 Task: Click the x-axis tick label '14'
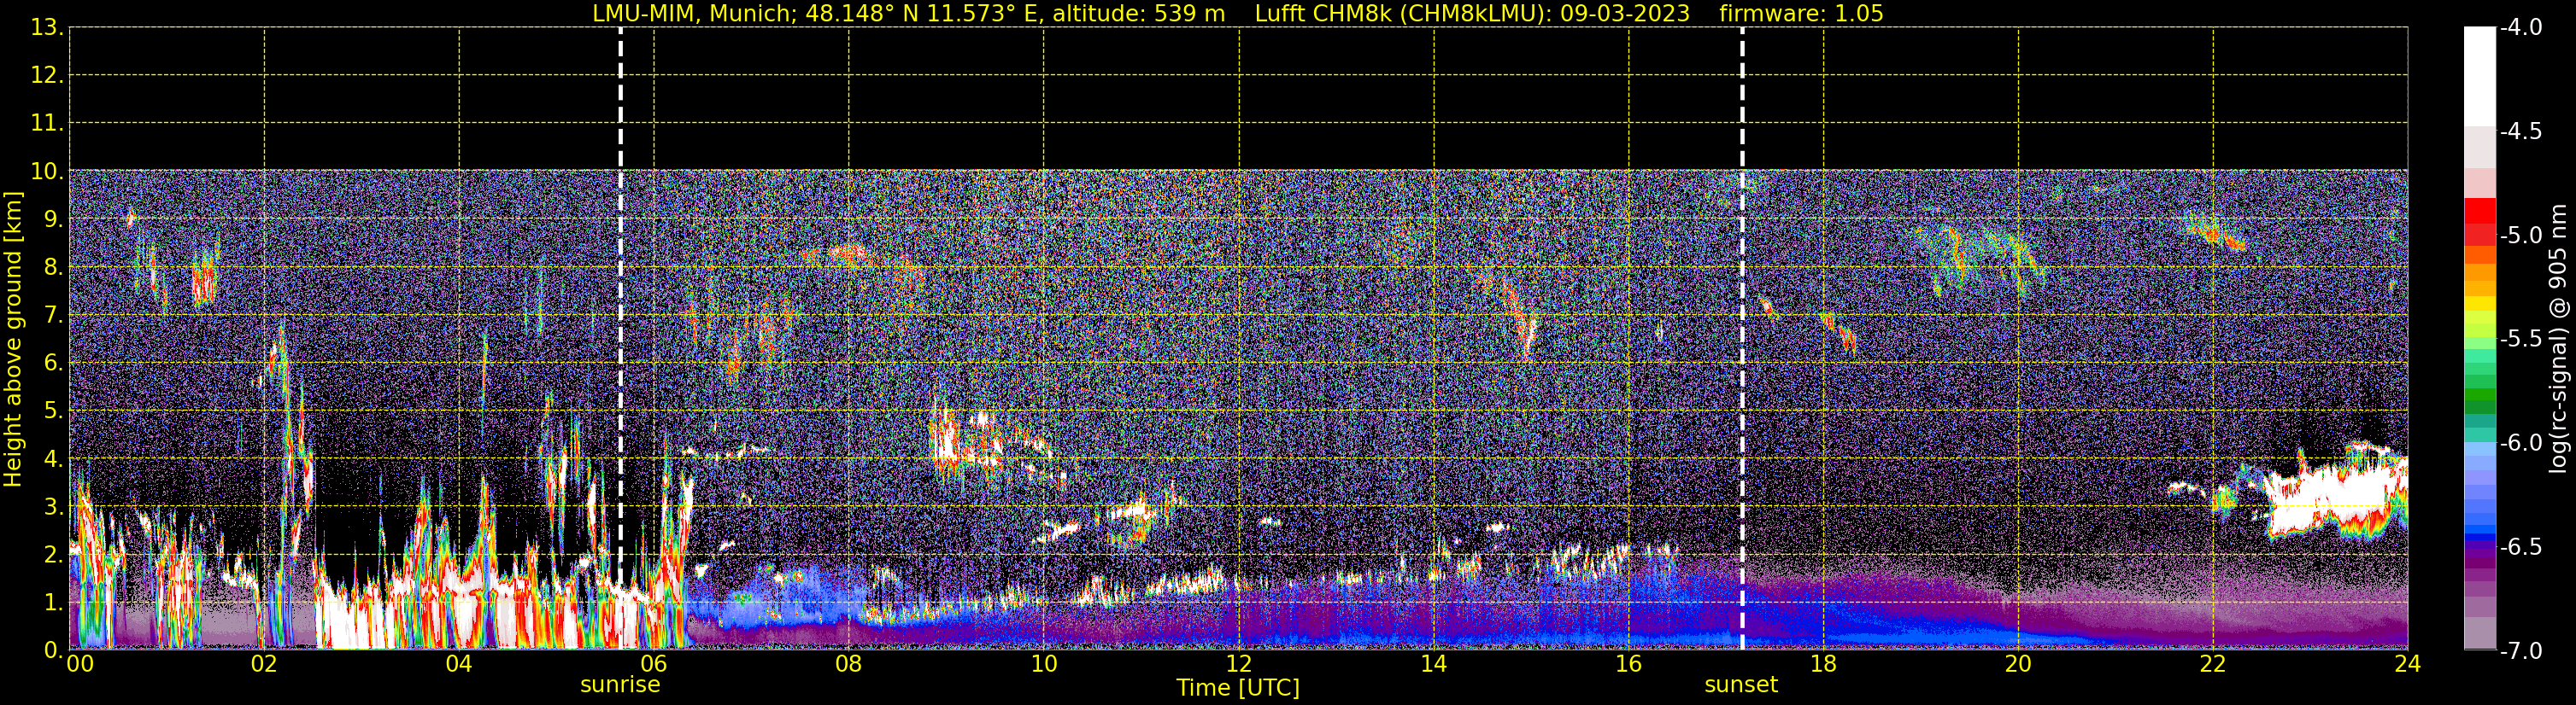pyautogui.click(x=1434, y=664)
